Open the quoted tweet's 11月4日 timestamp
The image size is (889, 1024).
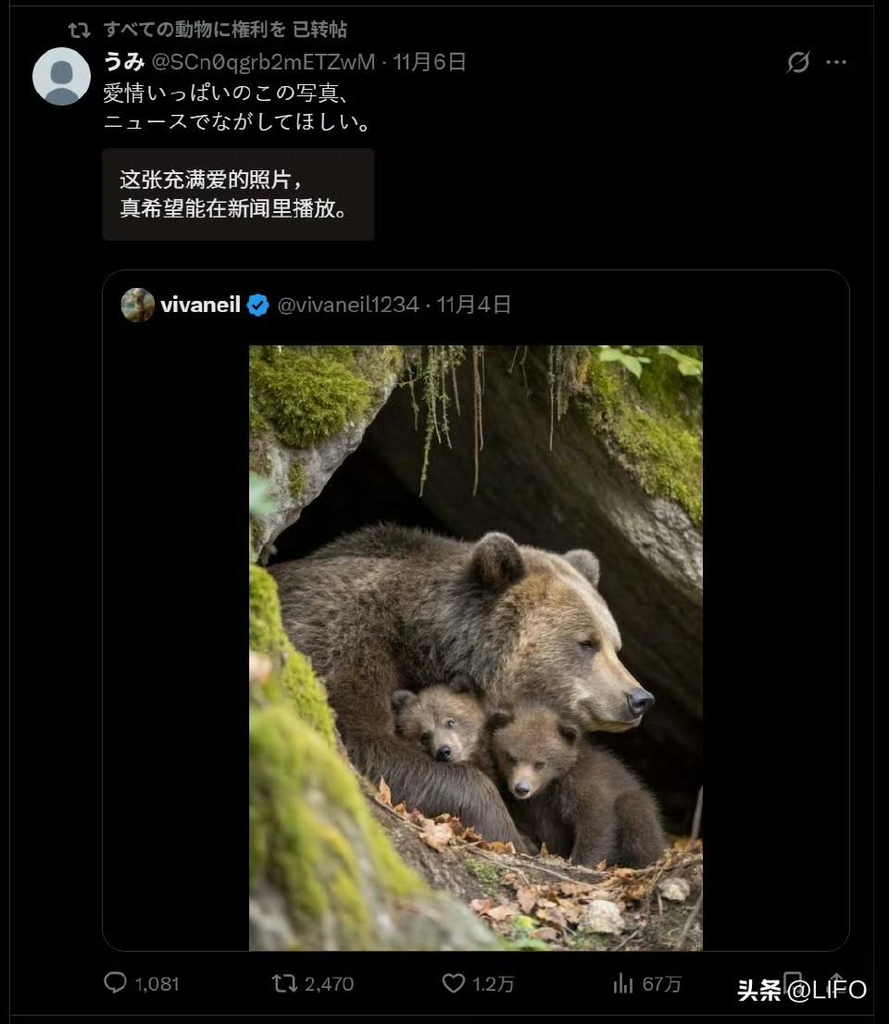[473, 305]
